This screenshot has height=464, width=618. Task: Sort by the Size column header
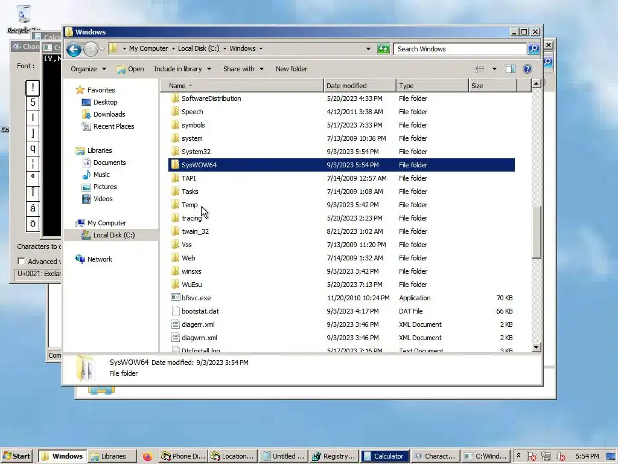[x=492, y=86]
